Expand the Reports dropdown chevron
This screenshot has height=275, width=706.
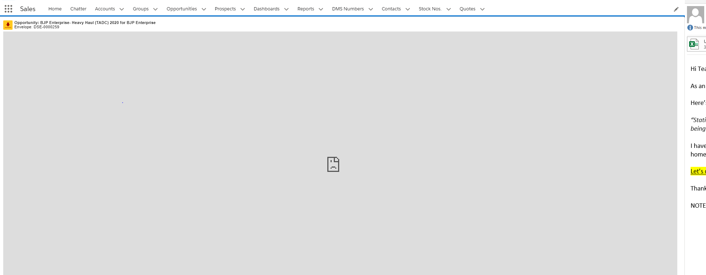321,9
